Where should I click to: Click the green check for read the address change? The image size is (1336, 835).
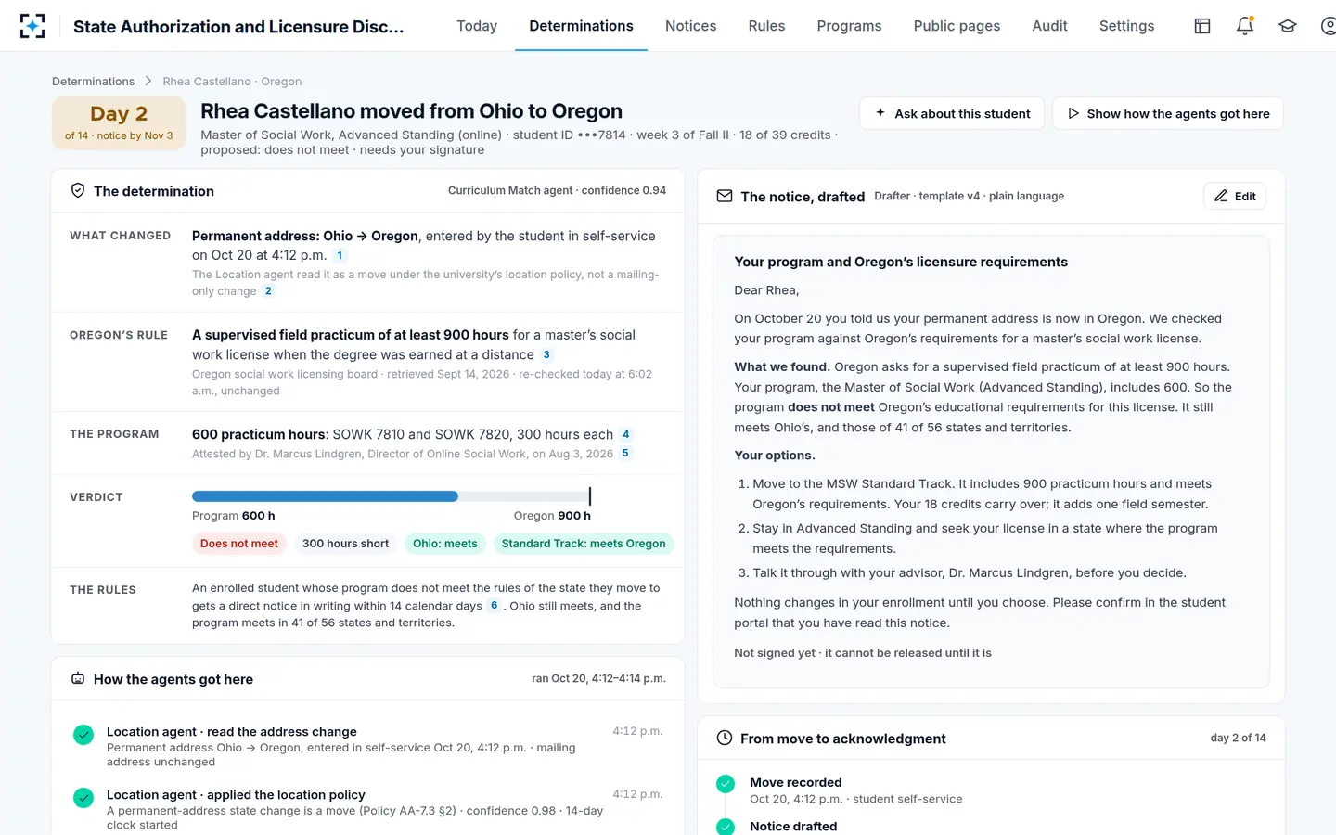[x=83, y=735]
